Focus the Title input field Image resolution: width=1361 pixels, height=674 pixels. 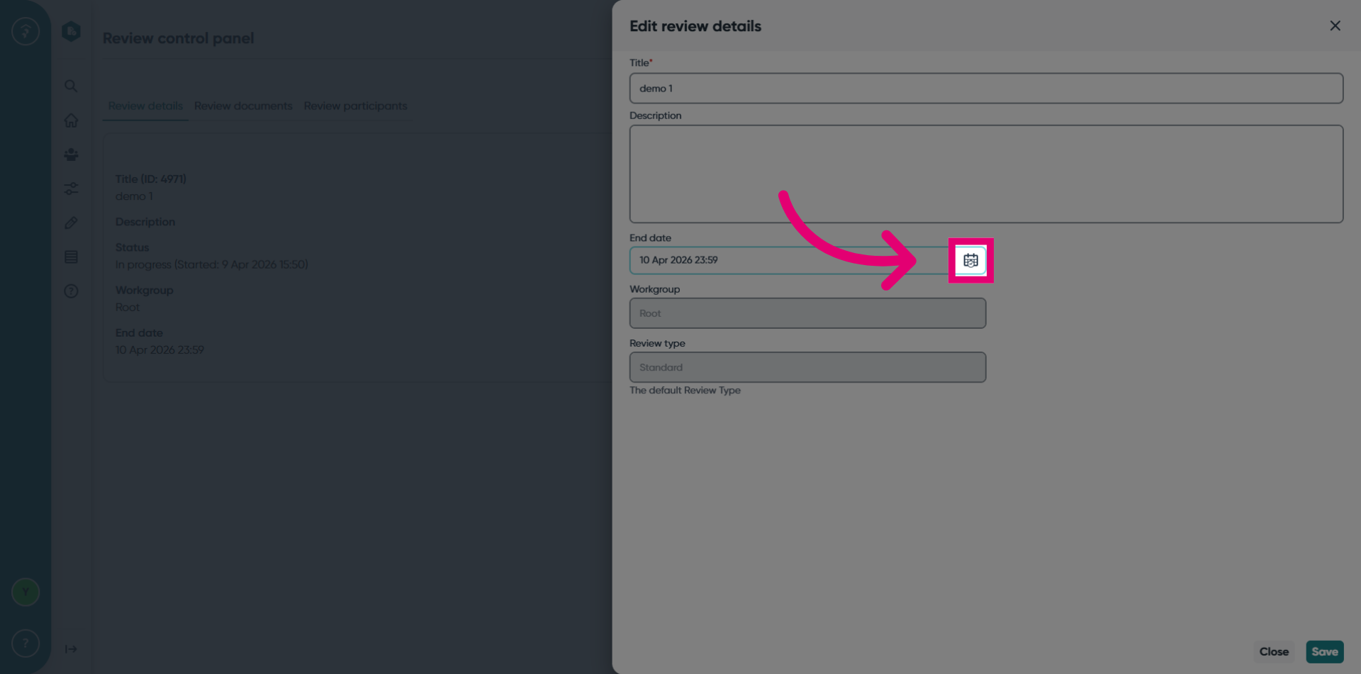click(x=986, y=89)
